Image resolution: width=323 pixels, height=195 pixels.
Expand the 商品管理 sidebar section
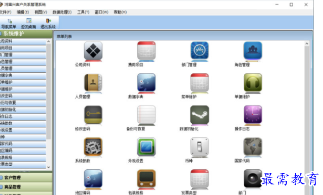click(x=26, y=187)
